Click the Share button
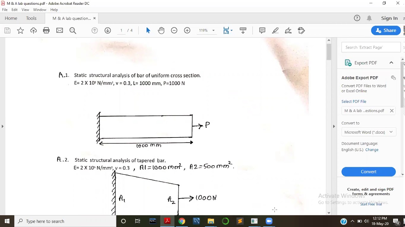The width and height of the screenshot is (405, 227). pos(386,31)
